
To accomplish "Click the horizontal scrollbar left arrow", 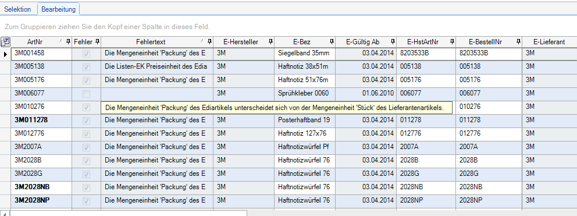I will (5, 214).
